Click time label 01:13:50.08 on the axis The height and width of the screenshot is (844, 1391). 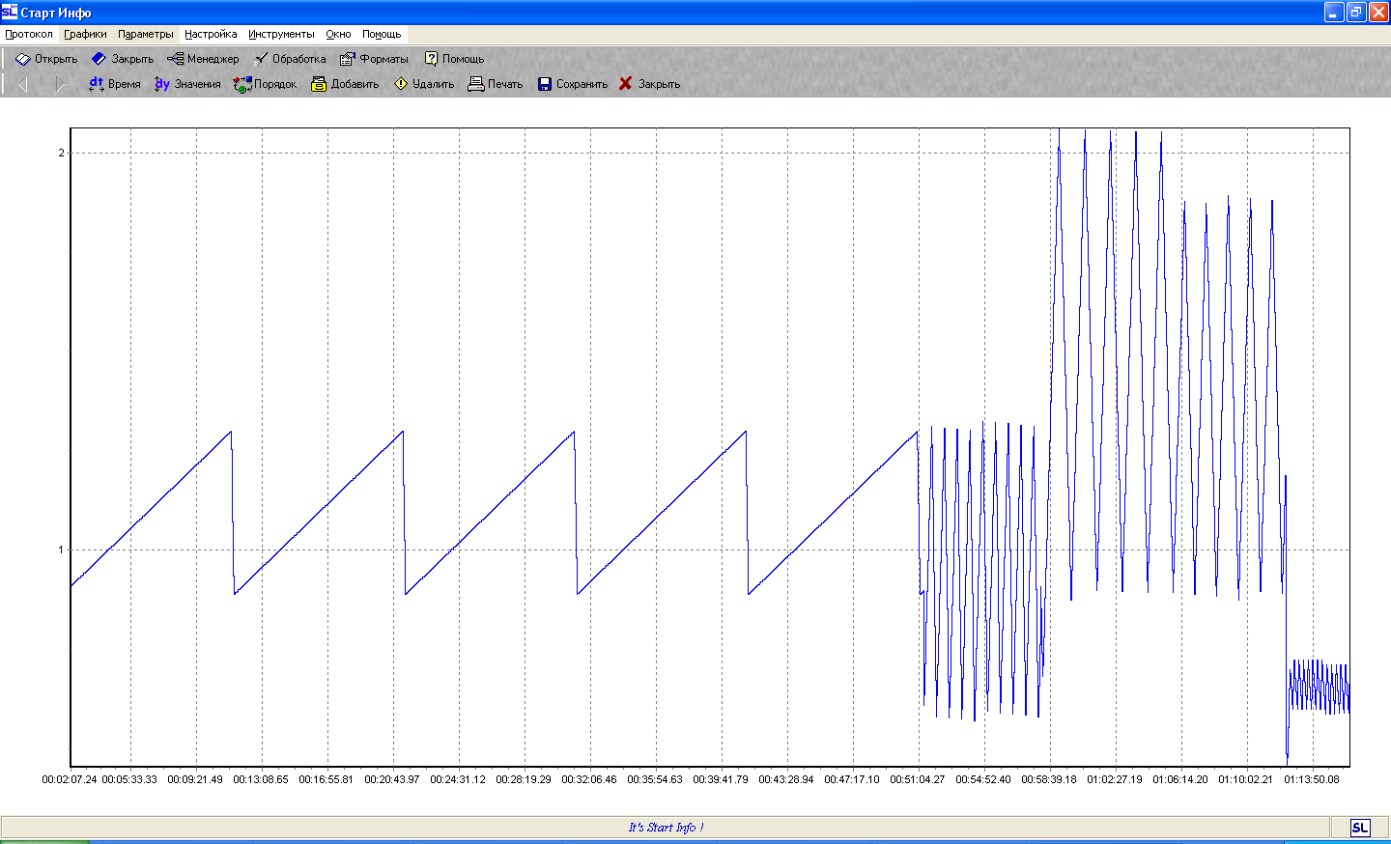coord(1312,779)
